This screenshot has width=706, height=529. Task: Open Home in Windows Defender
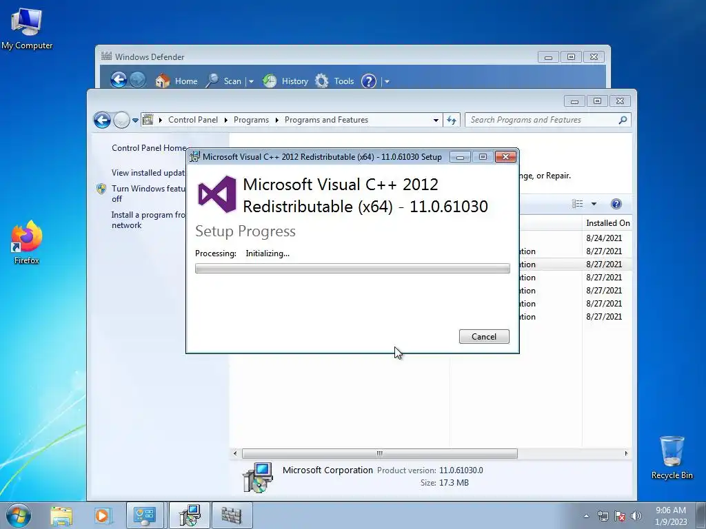click(186, 81)
